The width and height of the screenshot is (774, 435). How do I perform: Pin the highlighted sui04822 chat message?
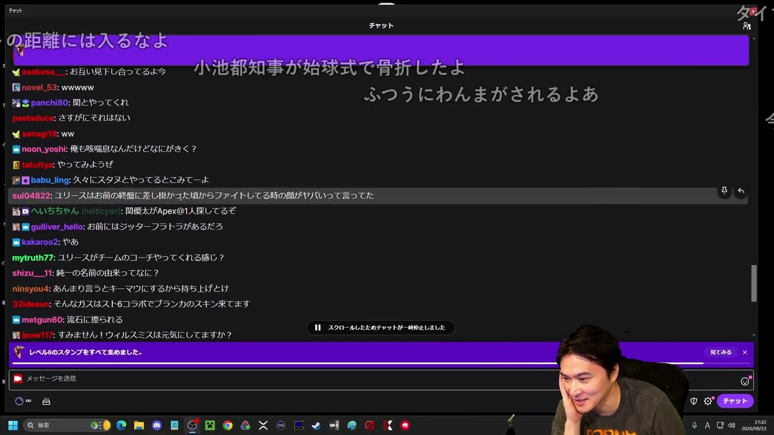(x=724, y=191)
